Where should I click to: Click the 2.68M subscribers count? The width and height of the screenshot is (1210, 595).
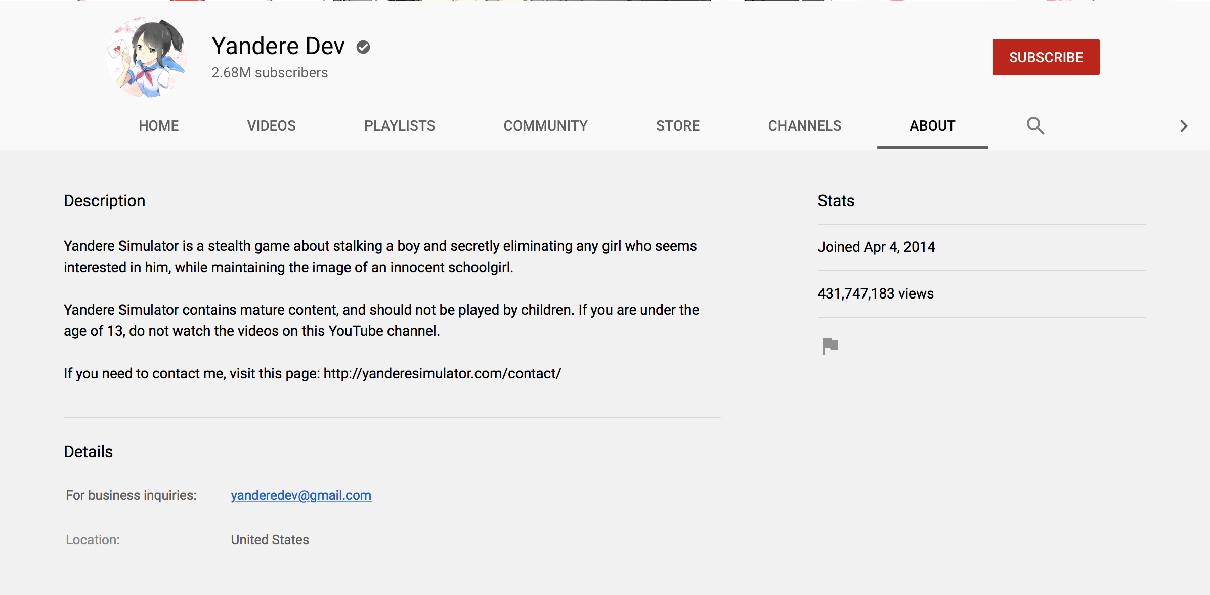pos(270,73)
